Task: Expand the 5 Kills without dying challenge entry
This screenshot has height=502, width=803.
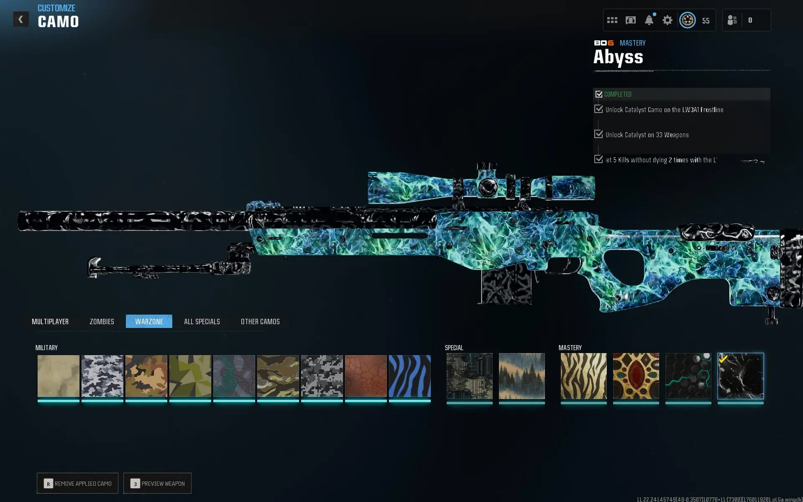Action: coord(598,159)
